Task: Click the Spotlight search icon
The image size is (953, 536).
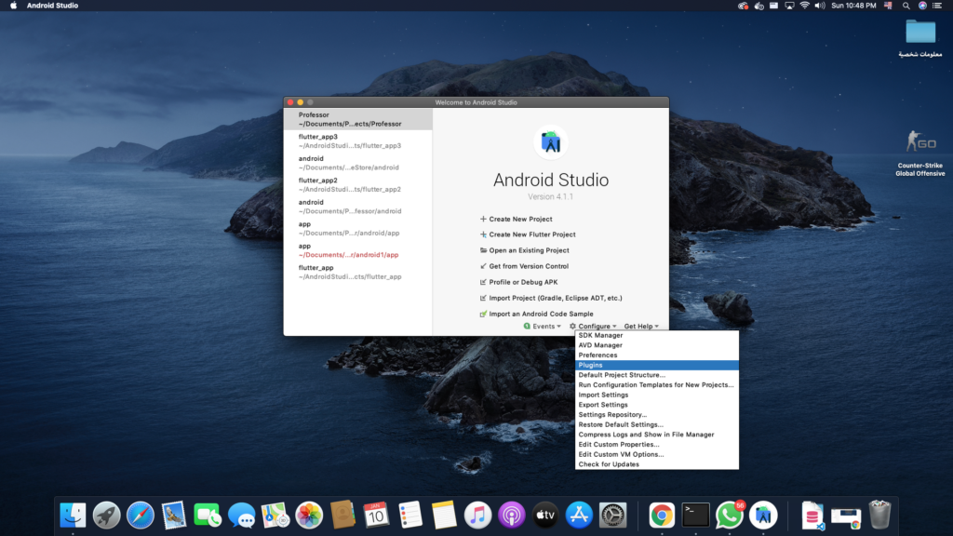Action: coord(906,6)
